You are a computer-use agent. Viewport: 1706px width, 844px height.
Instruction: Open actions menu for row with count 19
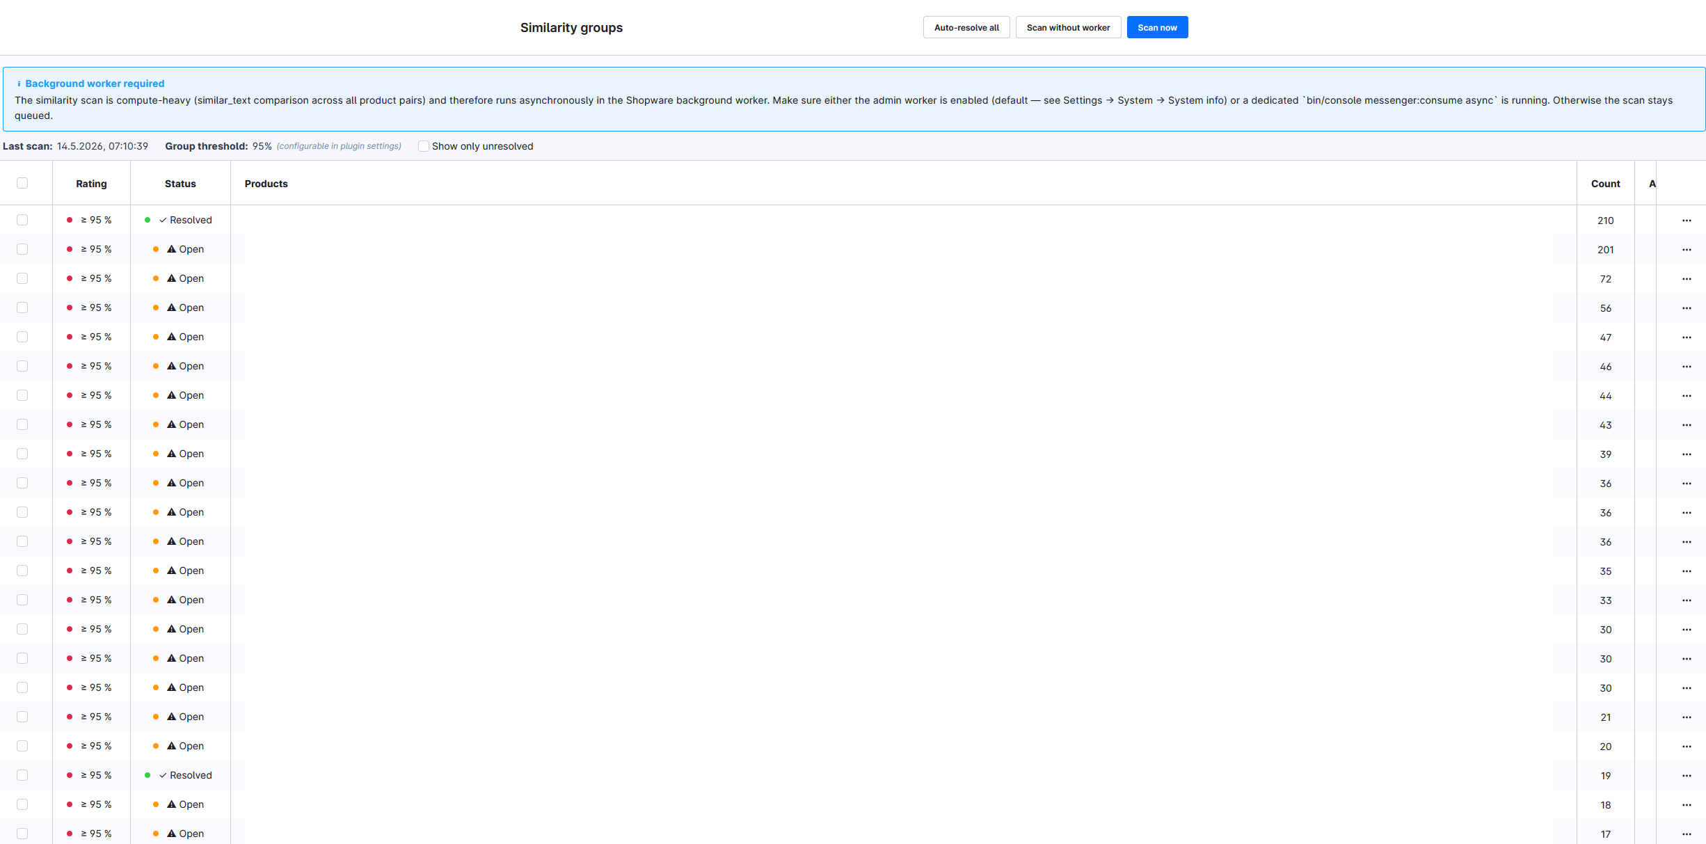[x=1687, y=776]
